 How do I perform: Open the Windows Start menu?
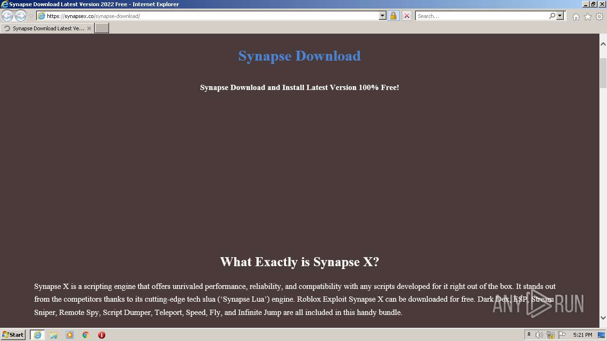[13, 335]
